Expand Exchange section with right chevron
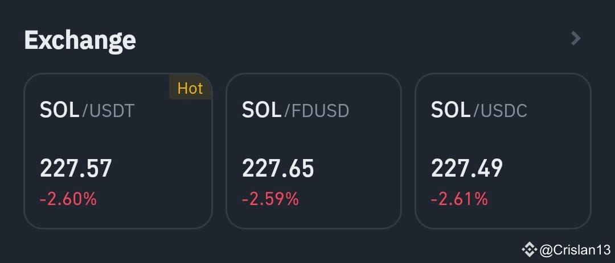Screen dimensions: 615x263 coord(575,39)
